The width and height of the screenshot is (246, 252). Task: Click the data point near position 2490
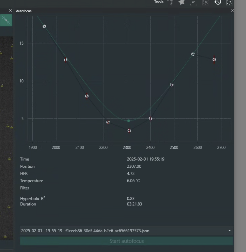point(172,85)
